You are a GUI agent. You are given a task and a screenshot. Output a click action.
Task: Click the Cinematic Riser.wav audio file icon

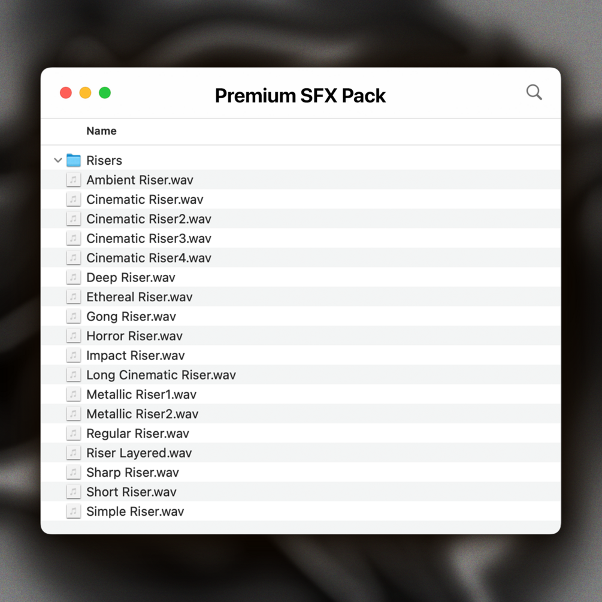[74, 199]
